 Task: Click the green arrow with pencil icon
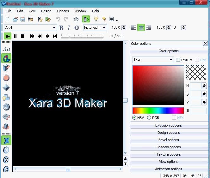48,19
